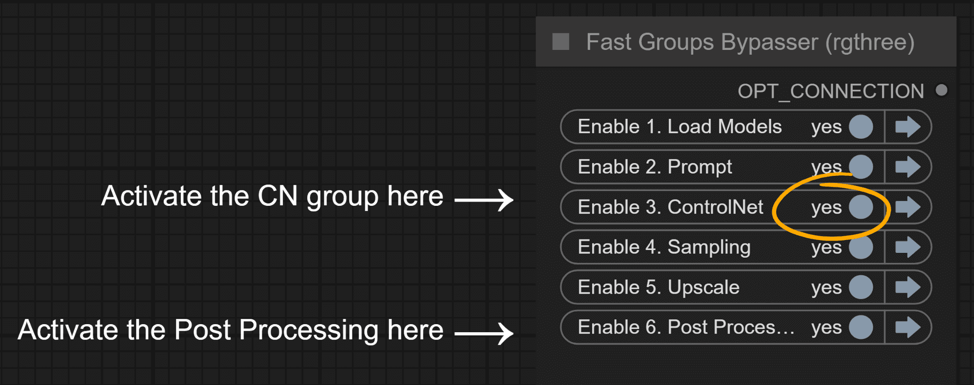Screen dimensions: 974x385
Task: Disable the Enable 5. Upscale toggle
Action: (x=861, y=287)
